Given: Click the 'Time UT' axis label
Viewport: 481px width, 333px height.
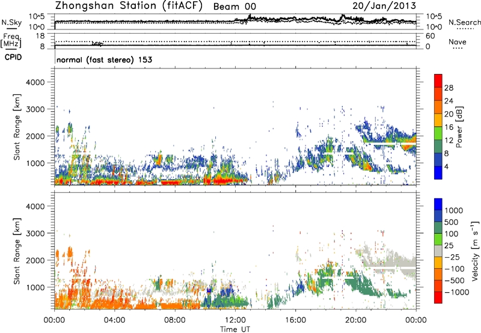Looking at the screenshot, I should (x=235, y=329).
